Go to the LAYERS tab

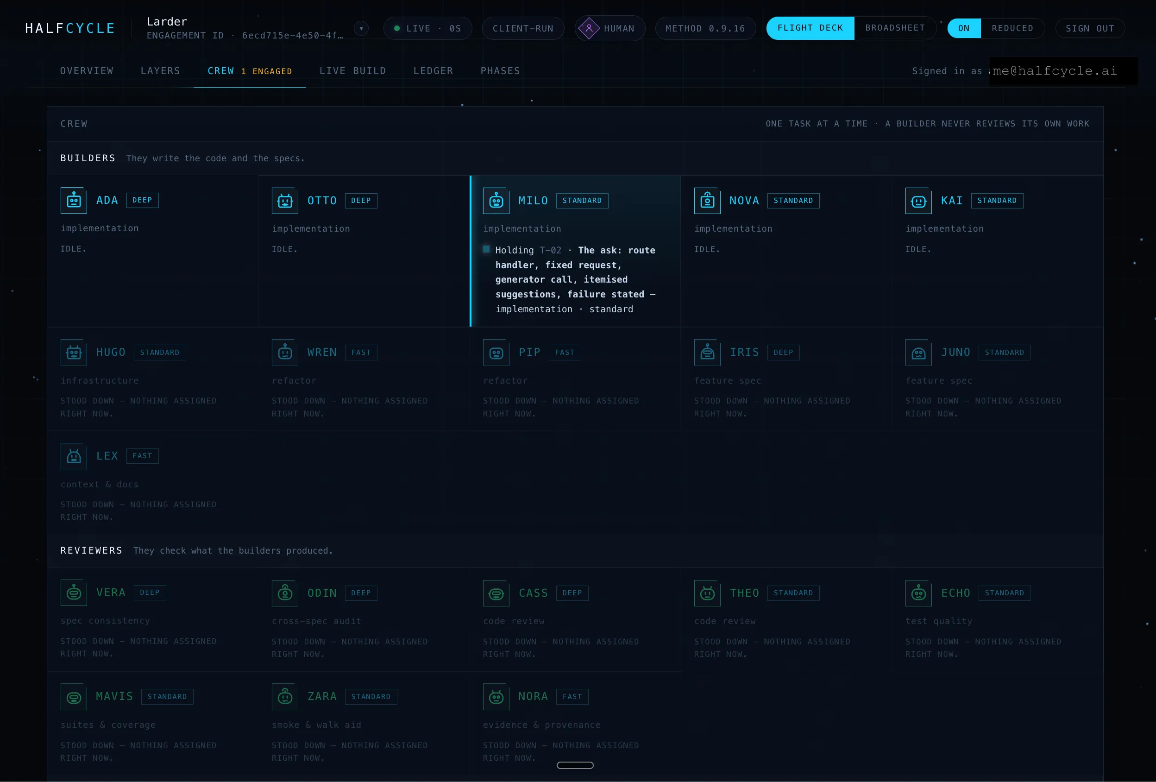(x=160, y=71)
